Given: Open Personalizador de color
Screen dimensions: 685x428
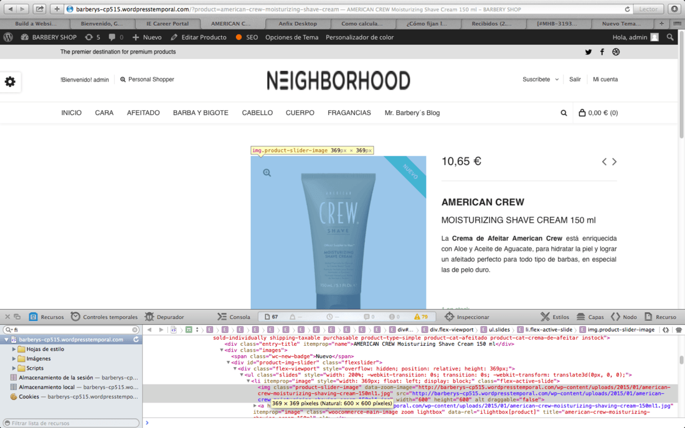Looking at the screenshot, I should click(x=359, y=37).
